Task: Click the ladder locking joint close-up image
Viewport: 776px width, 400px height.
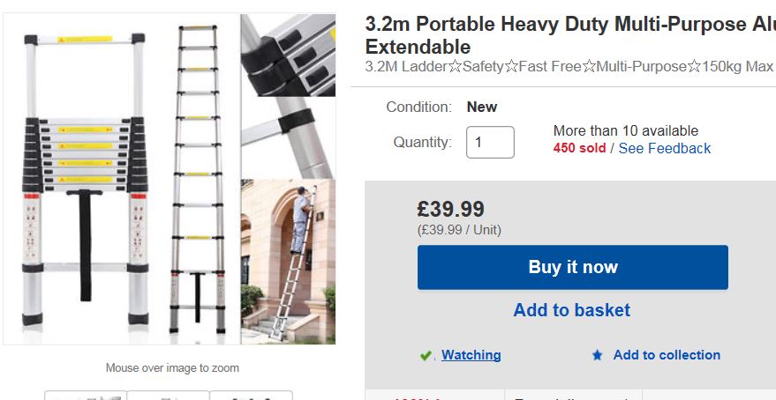Action: pyautogui.click(x=288, y=95)
